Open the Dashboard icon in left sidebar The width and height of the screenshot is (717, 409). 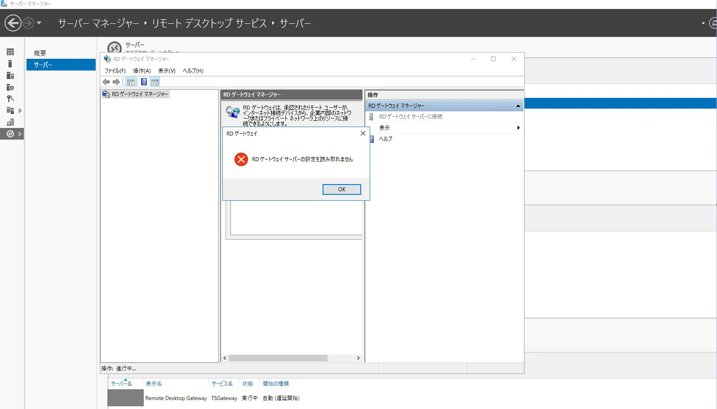10,52
